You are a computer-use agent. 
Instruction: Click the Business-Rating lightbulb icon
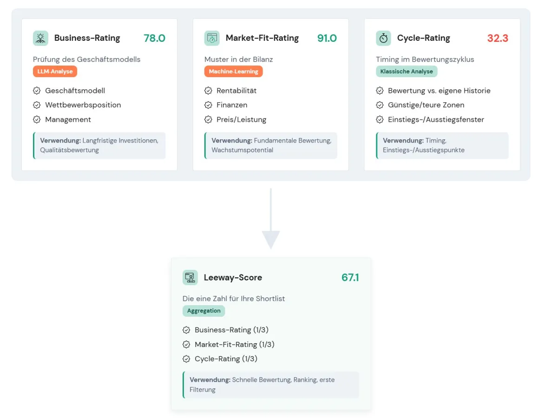pyautogui.click(x=40, y=38)
